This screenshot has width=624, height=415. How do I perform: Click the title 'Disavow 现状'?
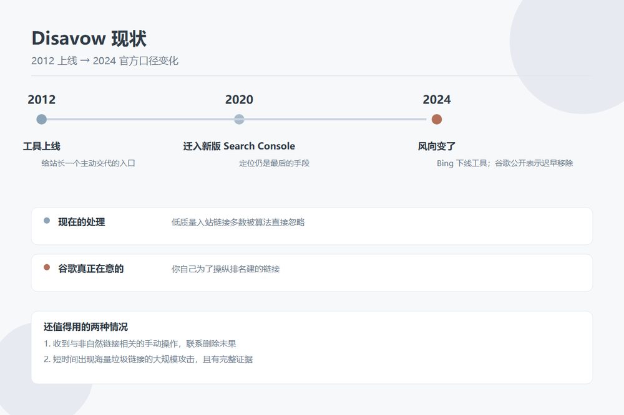click(x=89, y=39)
